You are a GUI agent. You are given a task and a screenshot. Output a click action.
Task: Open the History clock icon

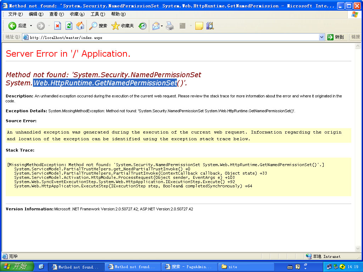coord(143,26)
